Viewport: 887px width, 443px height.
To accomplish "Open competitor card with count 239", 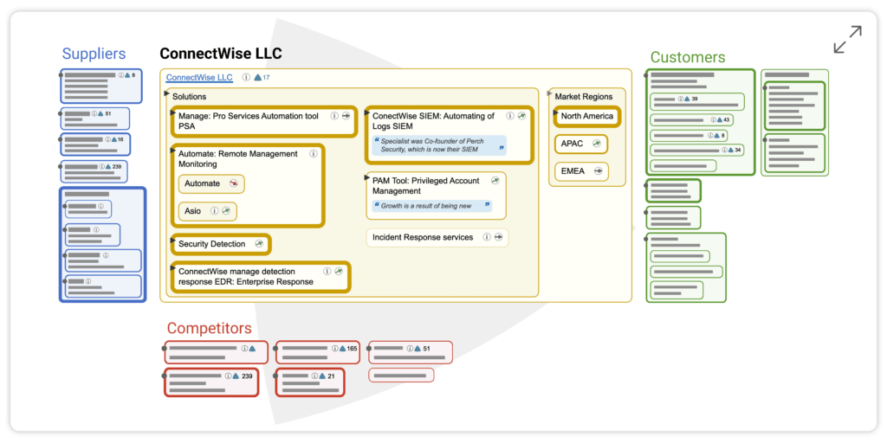I will click(211, 382).
